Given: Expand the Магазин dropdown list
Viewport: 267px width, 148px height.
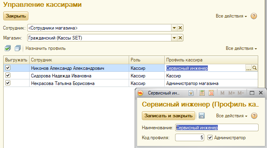Looking at the screenshot, I should tap(174, 38).
